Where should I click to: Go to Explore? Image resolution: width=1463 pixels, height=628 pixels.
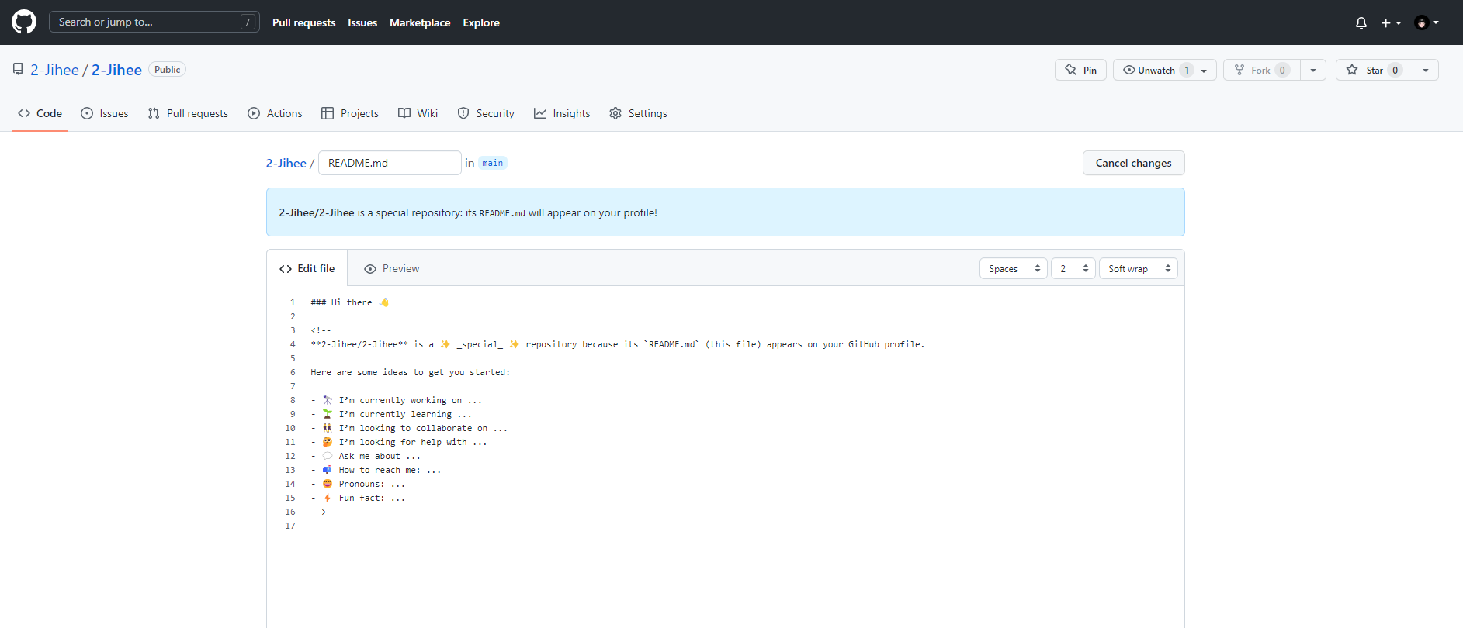tap(481, 22)
